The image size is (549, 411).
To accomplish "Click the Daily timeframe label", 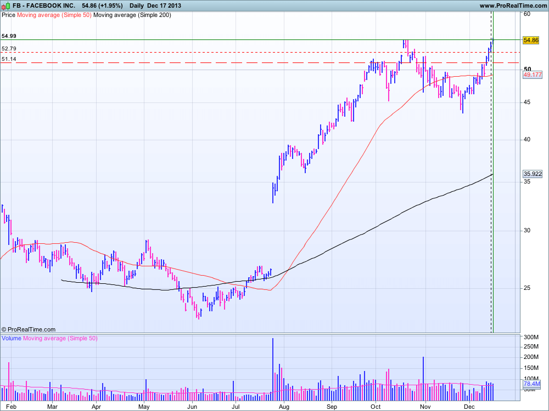I will tap(137, 5).
